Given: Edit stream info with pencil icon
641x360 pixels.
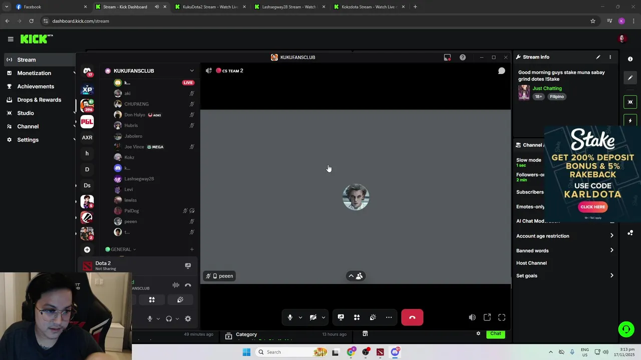Looking at the screenshot, I should click(598, 57).
